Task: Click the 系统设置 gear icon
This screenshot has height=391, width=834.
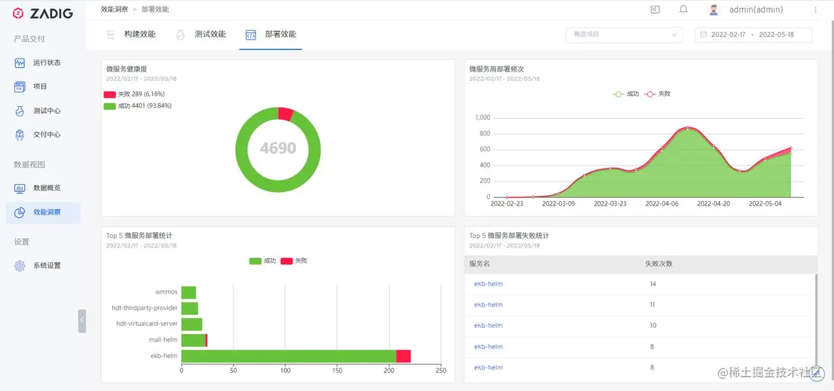Action: click(x=20, y=265)
